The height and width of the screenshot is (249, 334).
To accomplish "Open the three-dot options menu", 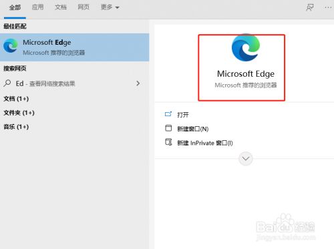I will tap(328, 7).
